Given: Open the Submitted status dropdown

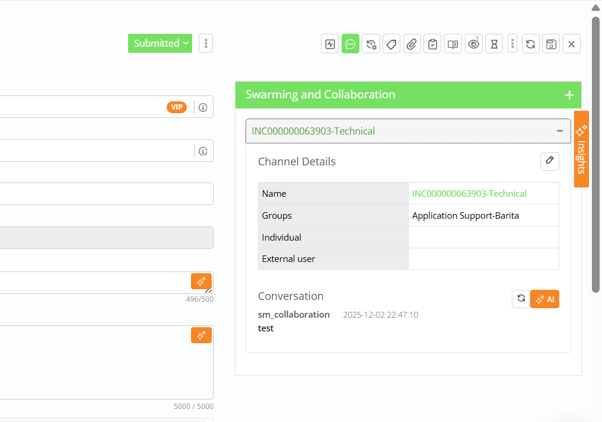Looking at the screenshot, I should pyautogui.click(x=160, y=43).
